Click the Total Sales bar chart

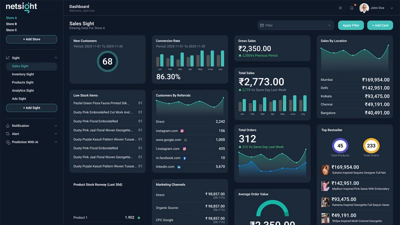tap(272, 105)
